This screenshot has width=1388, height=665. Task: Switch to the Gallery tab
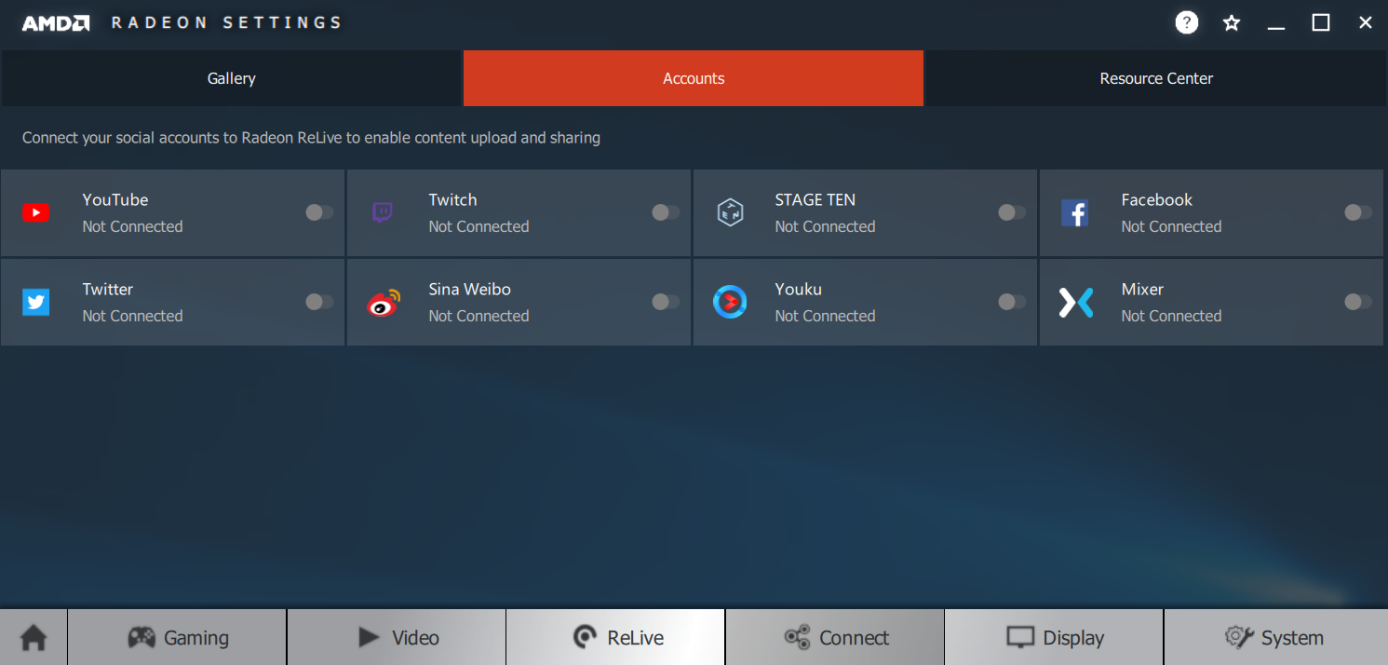click(x=231, y=78)
